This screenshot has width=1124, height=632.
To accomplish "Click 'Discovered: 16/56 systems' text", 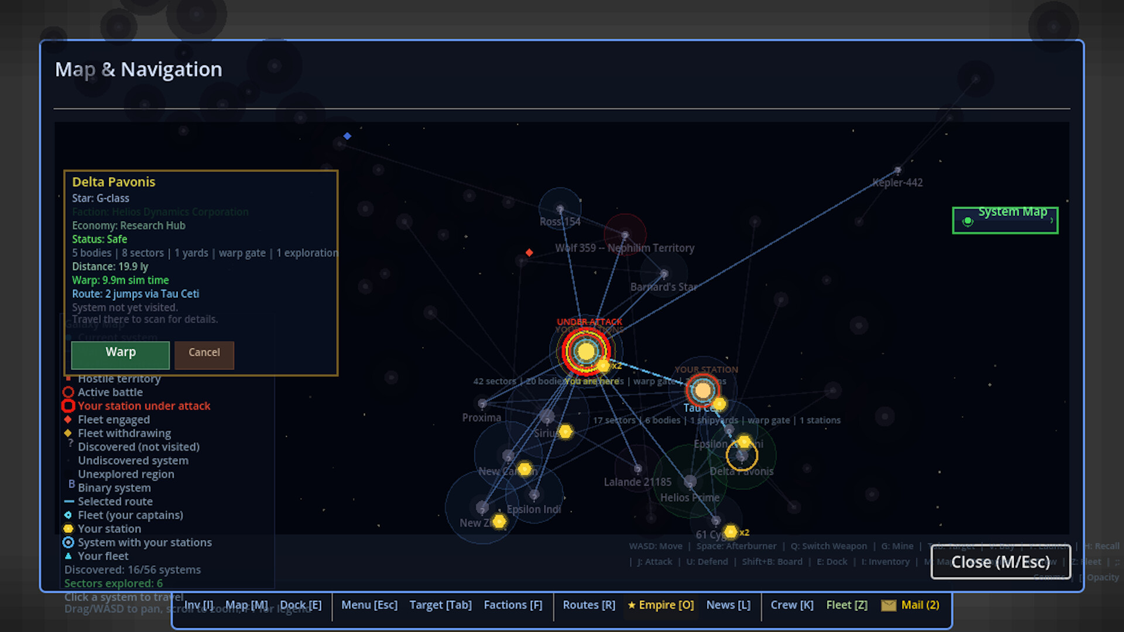I will pyautogui.click(x=133, y=570).
